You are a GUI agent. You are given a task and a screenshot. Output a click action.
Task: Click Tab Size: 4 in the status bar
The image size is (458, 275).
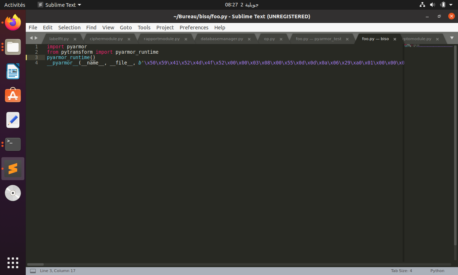[401, 271]
